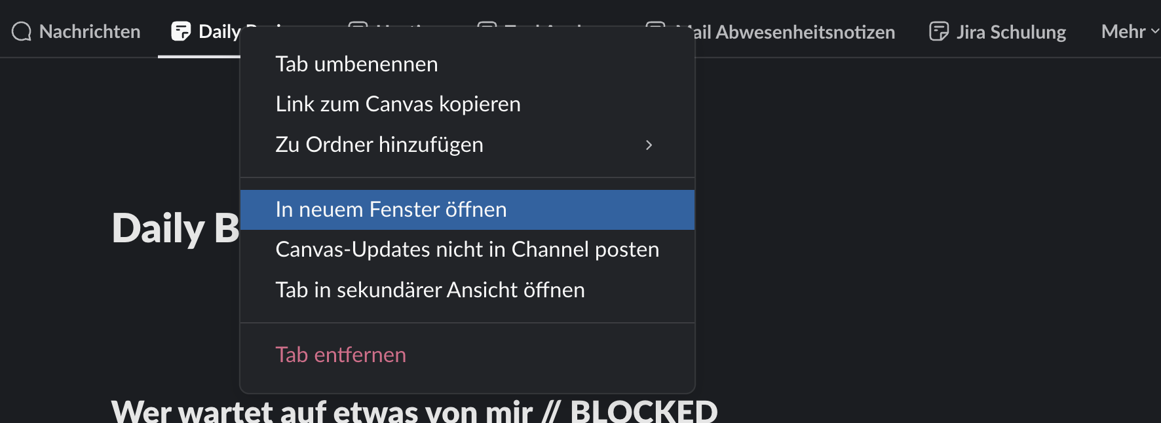Screen dimensions: 1161x423
Task: Click In neuem Fenster öffnen
Action: (x=467, y=210)
